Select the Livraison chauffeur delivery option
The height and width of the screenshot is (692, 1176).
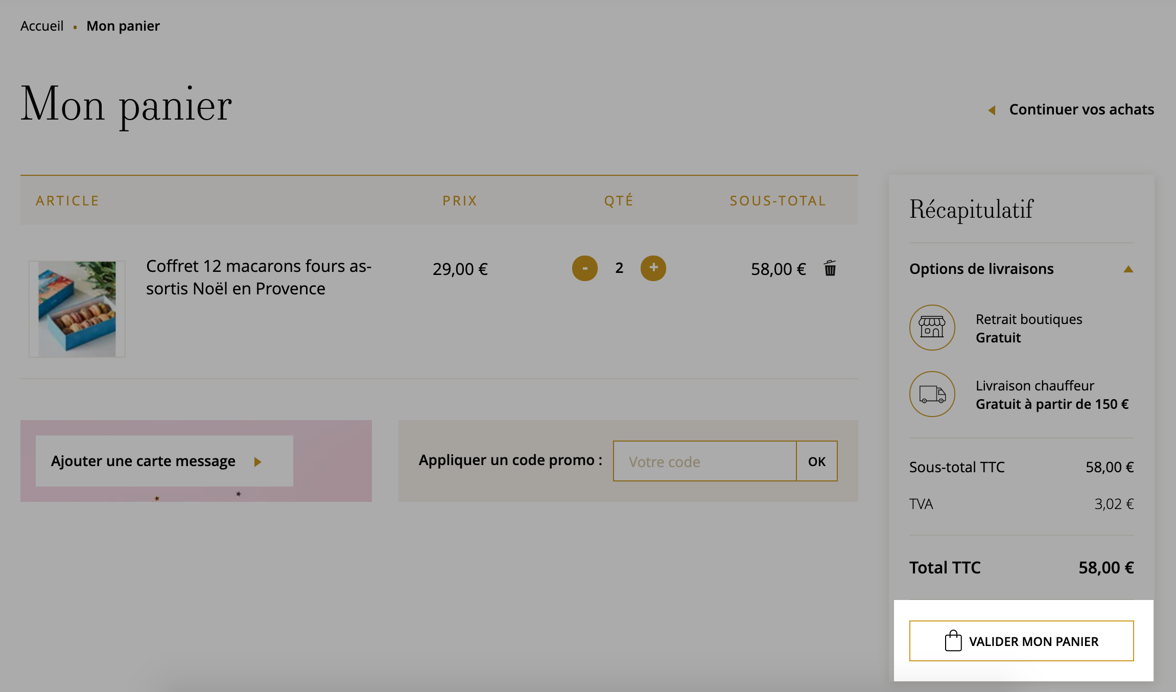point(1022,395)
